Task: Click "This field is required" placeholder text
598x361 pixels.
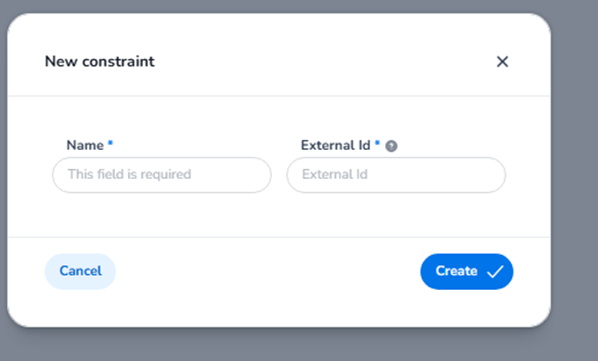Action: pyautogui.click(x=129, y=175)
